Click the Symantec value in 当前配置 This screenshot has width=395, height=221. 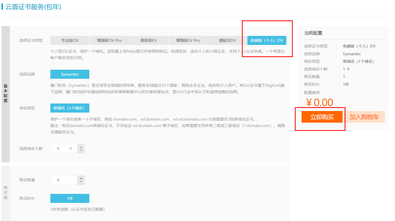(x=352, y=54)
